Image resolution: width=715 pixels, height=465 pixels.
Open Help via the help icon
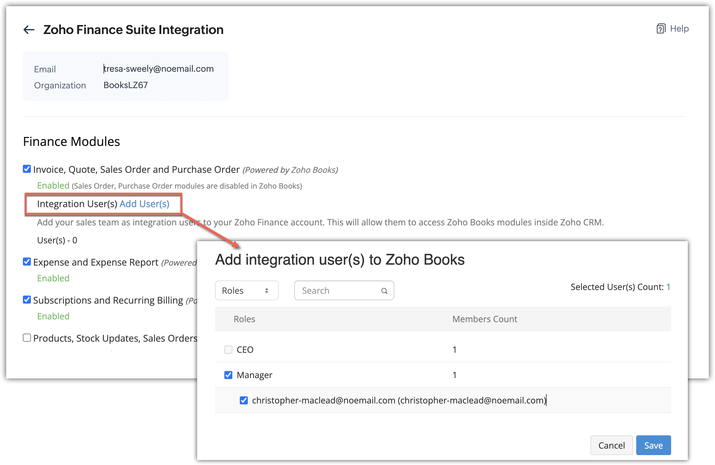[x=661, y=29]
